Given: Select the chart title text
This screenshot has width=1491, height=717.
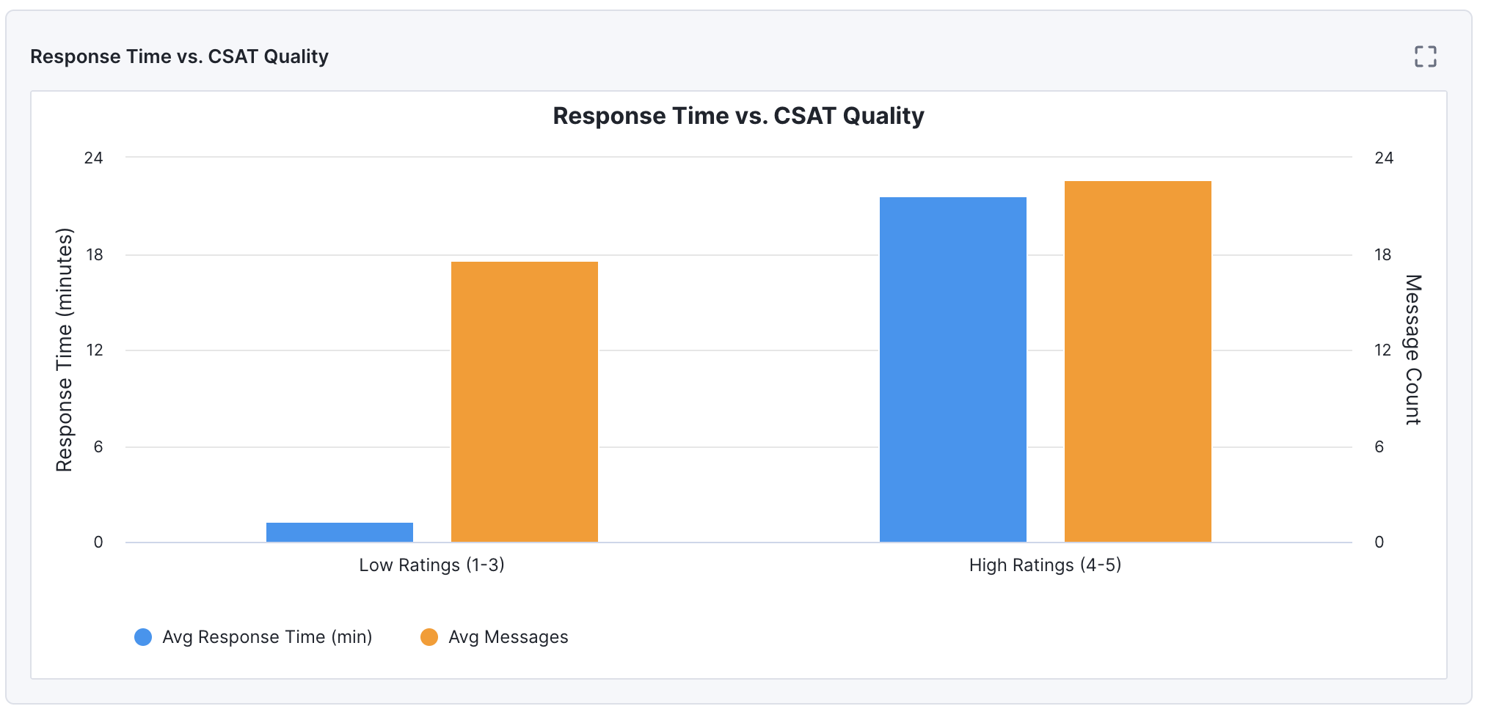Looking at the screenshot, I should [738, 115].
